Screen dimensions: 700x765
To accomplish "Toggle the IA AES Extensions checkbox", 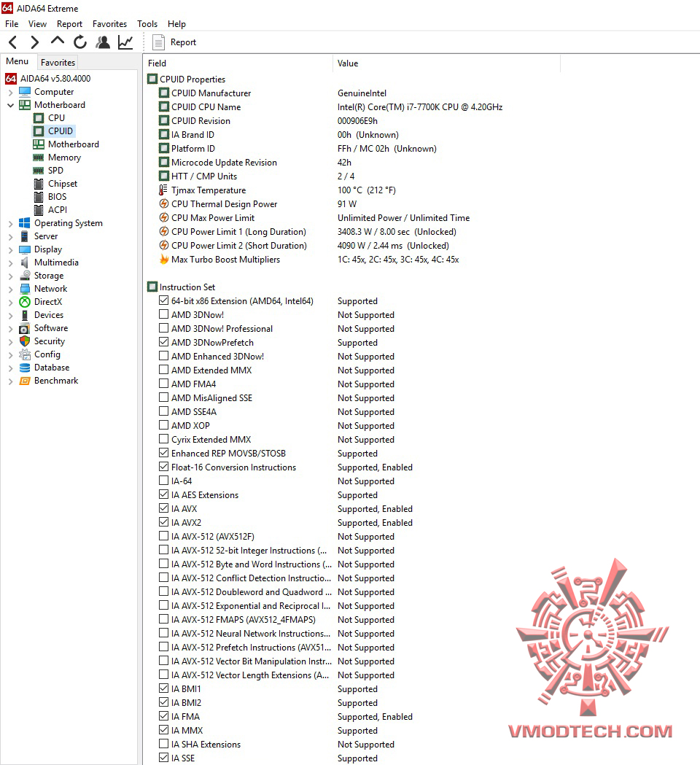I will (164, 494).
